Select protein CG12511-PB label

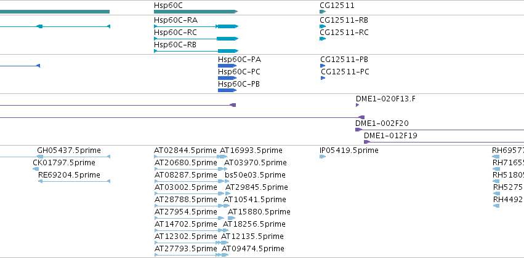pos(344,60)
